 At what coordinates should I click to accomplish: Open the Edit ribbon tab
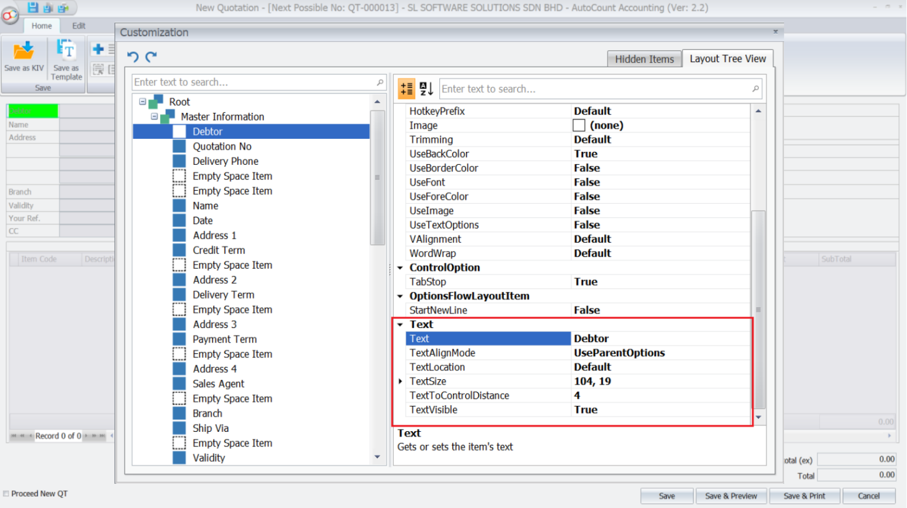pyautogui.click(x=79, y=26)
